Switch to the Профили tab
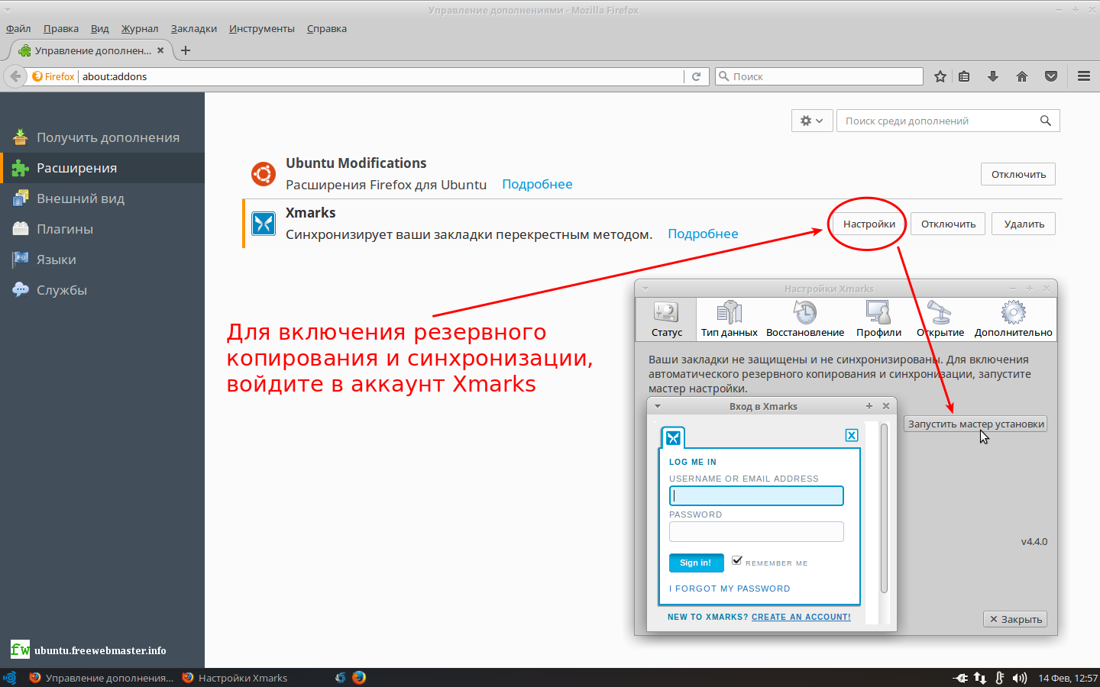The image size is (1100, 687). click(878, 319)
